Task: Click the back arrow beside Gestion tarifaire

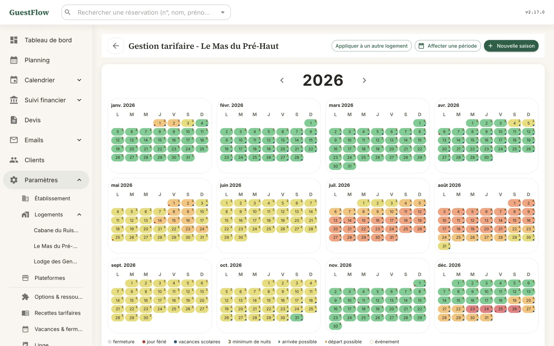Action: [116, 46]
